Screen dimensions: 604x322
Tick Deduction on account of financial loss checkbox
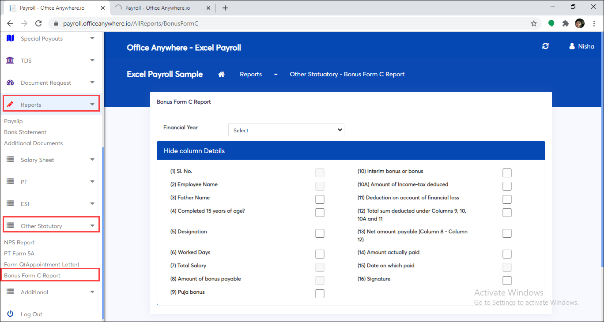(x=507, y=199)
